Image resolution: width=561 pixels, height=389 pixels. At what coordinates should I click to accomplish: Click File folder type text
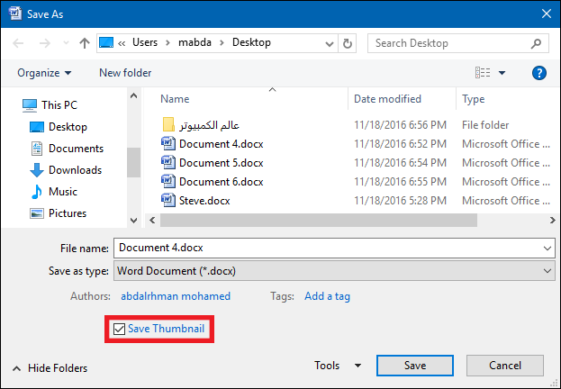[x=485, y=125]
